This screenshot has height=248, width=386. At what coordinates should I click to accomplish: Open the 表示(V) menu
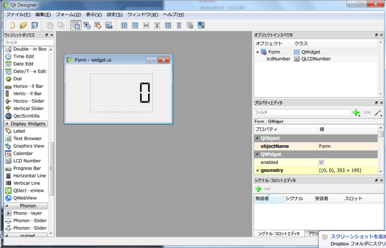coord(94,14)
